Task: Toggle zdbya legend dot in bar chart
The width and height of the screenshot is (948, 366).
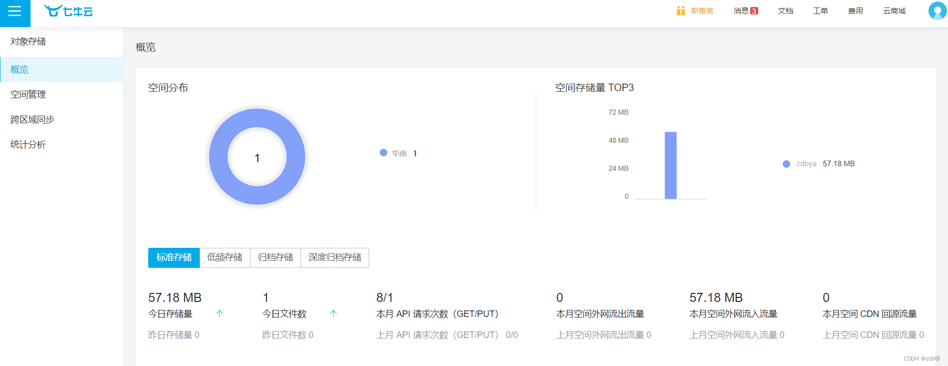Action: click(x=786, y=164)
